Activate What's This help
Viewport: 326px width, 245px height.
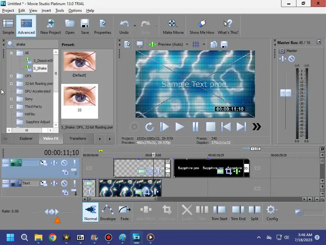coord(228,26)
